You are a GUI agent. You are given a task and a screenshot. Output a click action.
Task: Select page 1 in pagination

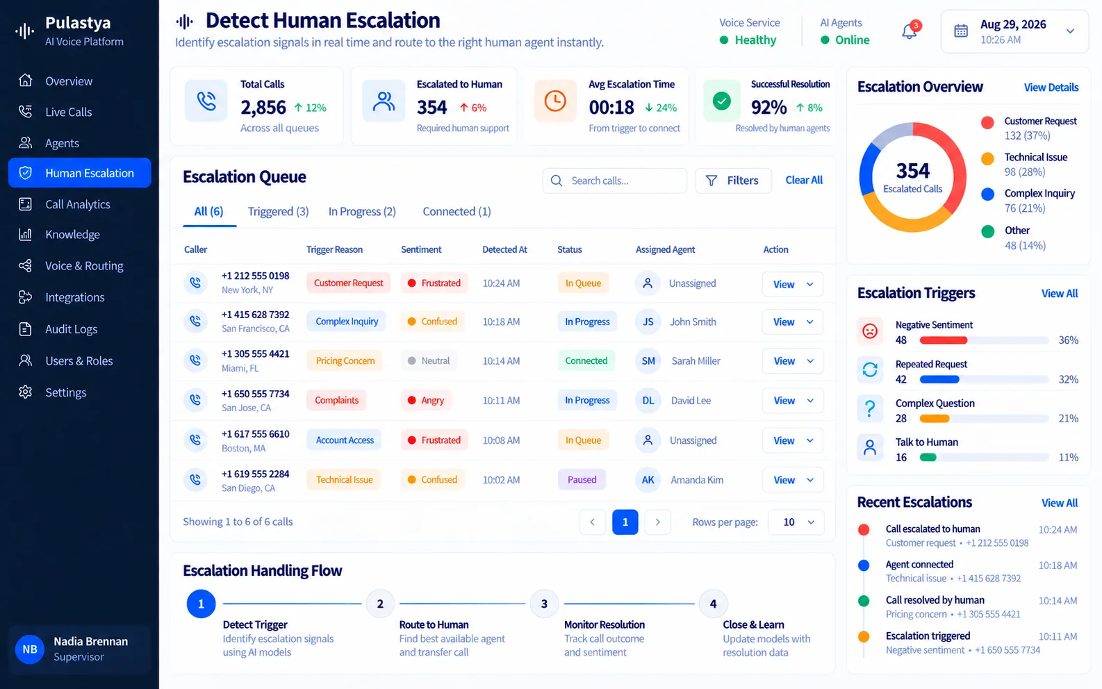[625, 522]
